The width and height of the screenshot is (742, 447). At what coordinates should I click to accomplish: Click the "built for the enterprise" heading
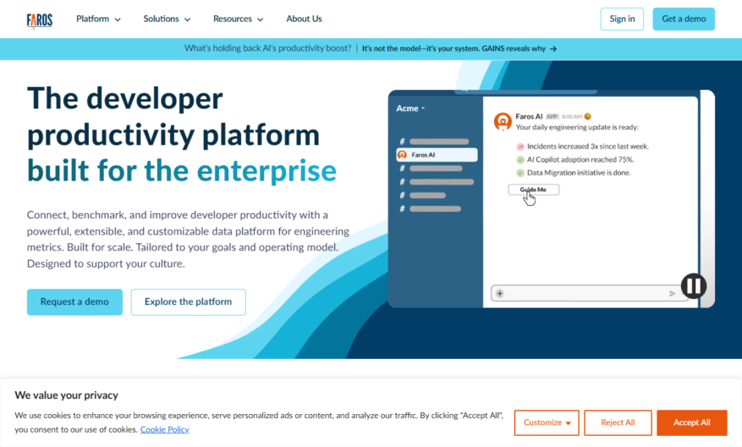point(182,171)
